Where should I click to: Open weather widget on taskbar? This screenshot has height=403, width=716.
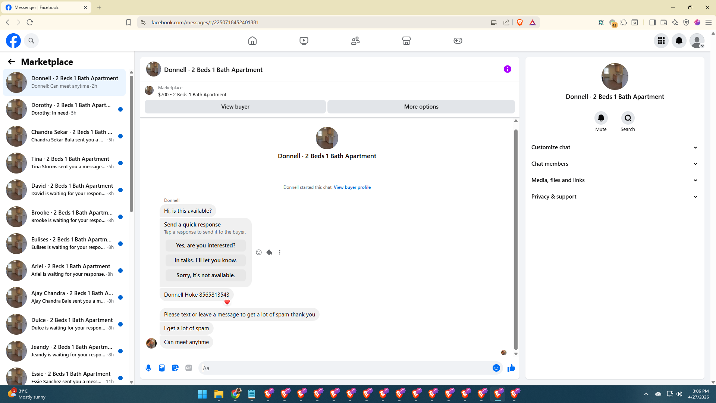click(x=27, y=394)
